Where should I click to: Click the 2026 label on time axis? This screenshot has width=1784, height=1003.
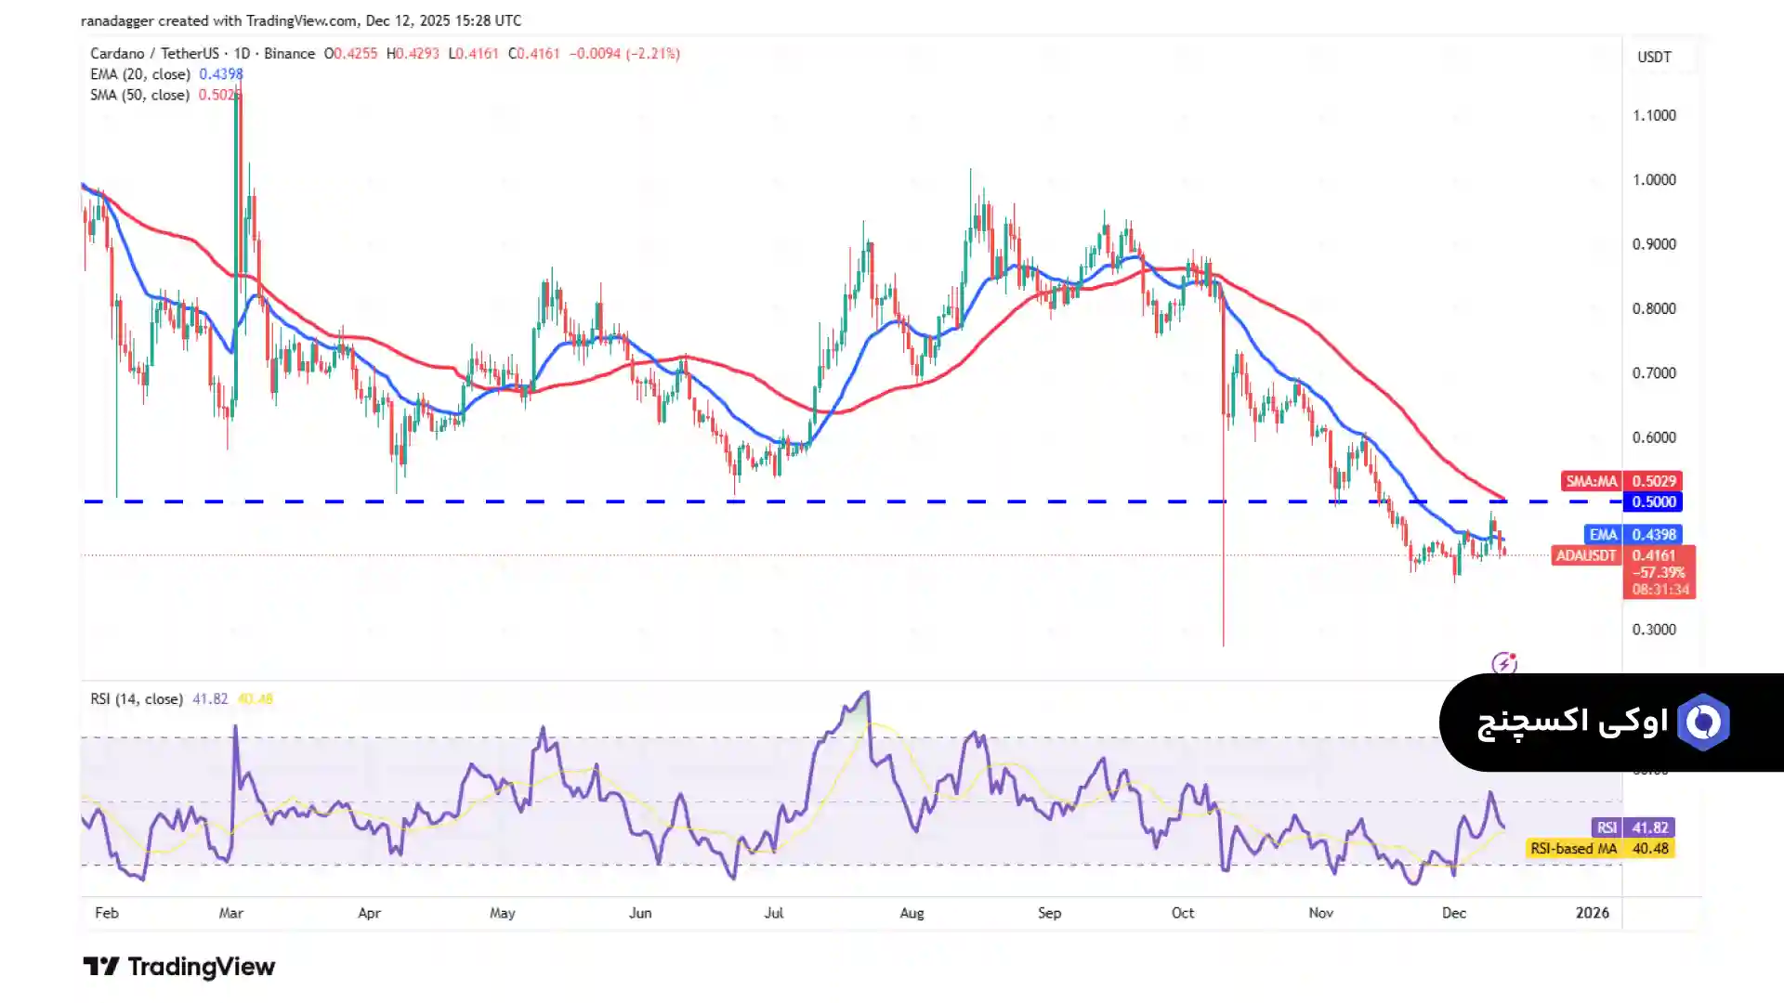[x=1592, y=913]
